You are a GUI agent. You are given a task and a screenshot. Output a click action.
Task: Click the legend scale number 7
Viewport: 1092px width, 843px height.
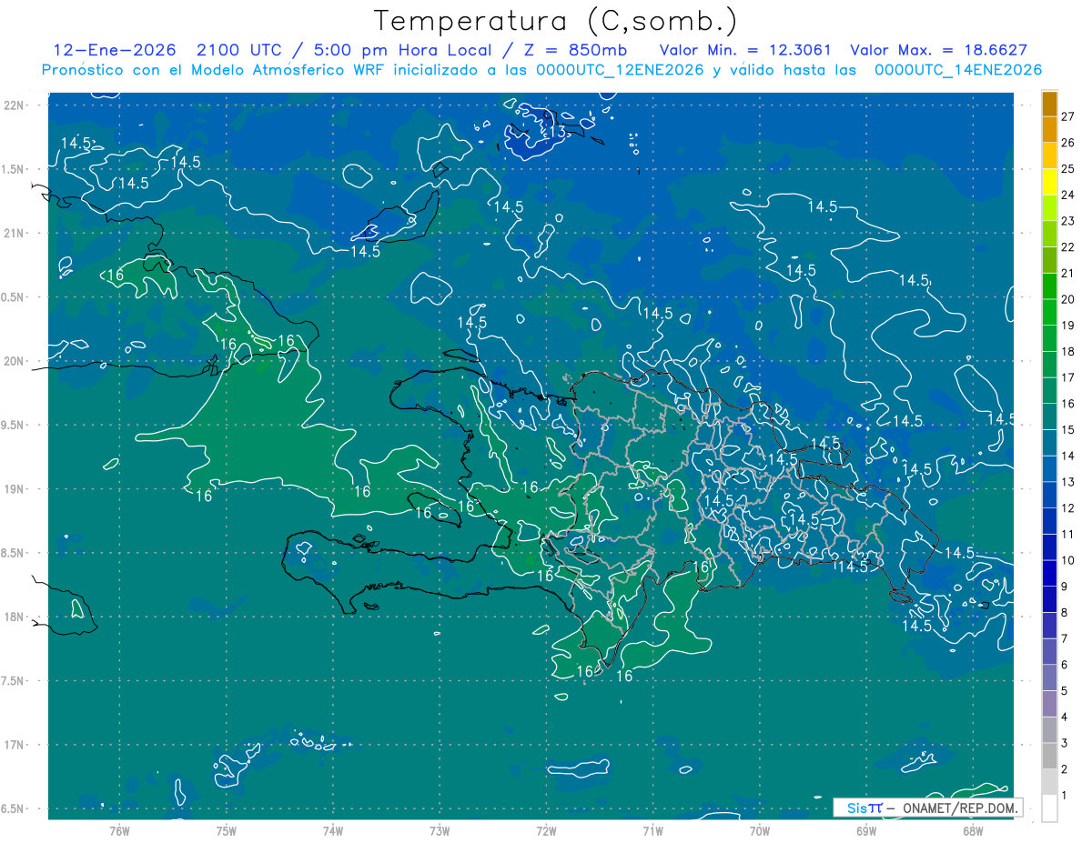(x=1065, y=639)
